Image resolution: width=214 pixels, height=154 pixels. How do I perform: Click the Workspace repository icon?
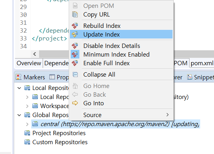(x=35, y=106)
